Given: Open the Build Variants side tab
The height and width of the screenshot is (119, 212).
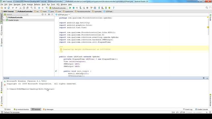Looking at the screenshot, I should tap(1, 87).
